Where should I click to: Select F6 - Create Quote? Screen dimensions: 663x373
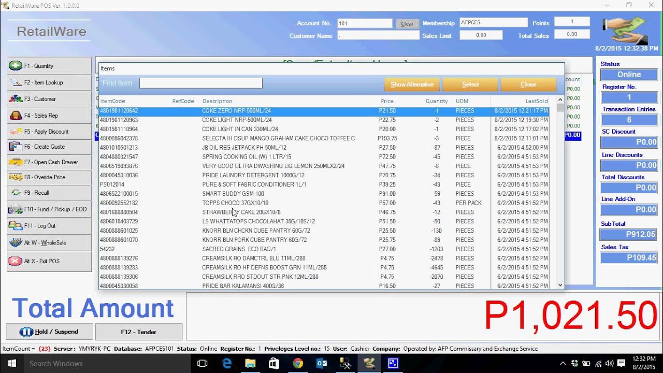click(49, 147)
